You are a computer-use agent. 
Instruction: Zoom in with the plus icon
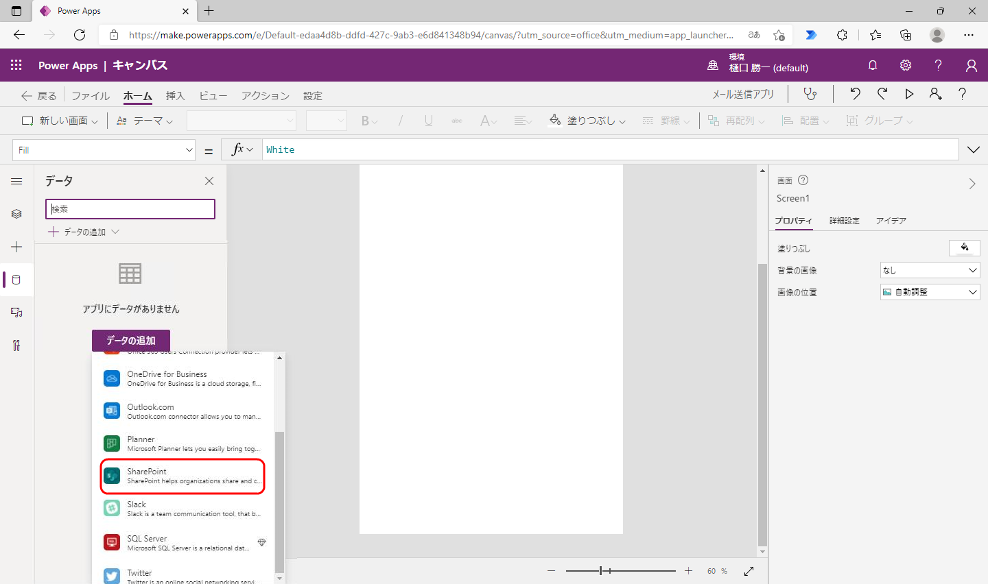click(x=689, y=571)
